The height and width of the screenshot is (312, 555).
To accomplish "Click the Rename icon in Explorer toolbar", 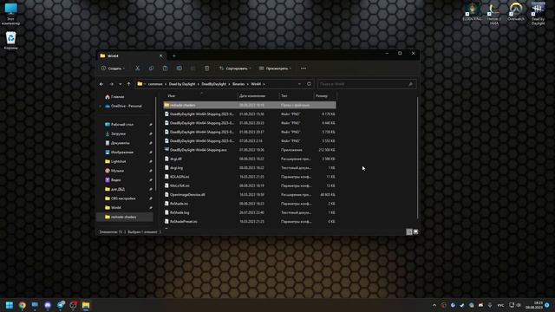I will pyautogui.click(x=180, y=68).
